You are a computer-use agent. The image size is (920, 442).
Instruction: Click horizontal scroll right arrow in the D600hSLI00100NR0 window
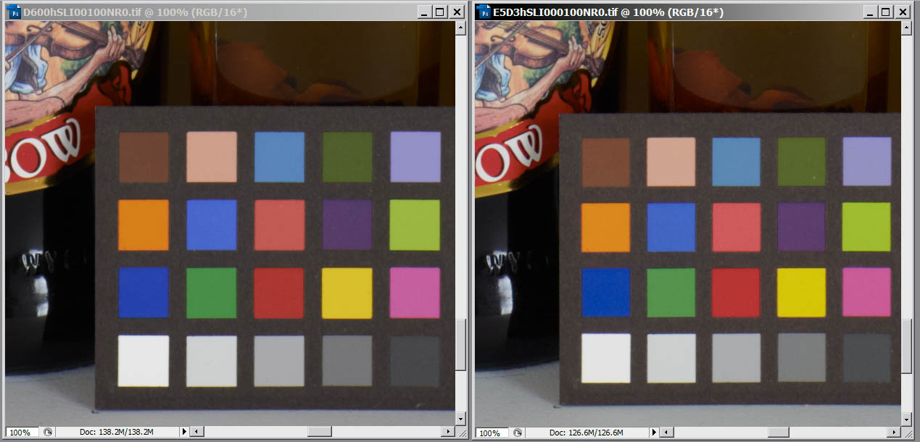coord(449,432)
